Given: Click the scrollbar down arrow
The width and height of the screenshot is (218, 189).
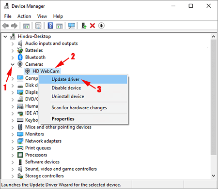Looking at the screenshot, I should tap(214, 175).
